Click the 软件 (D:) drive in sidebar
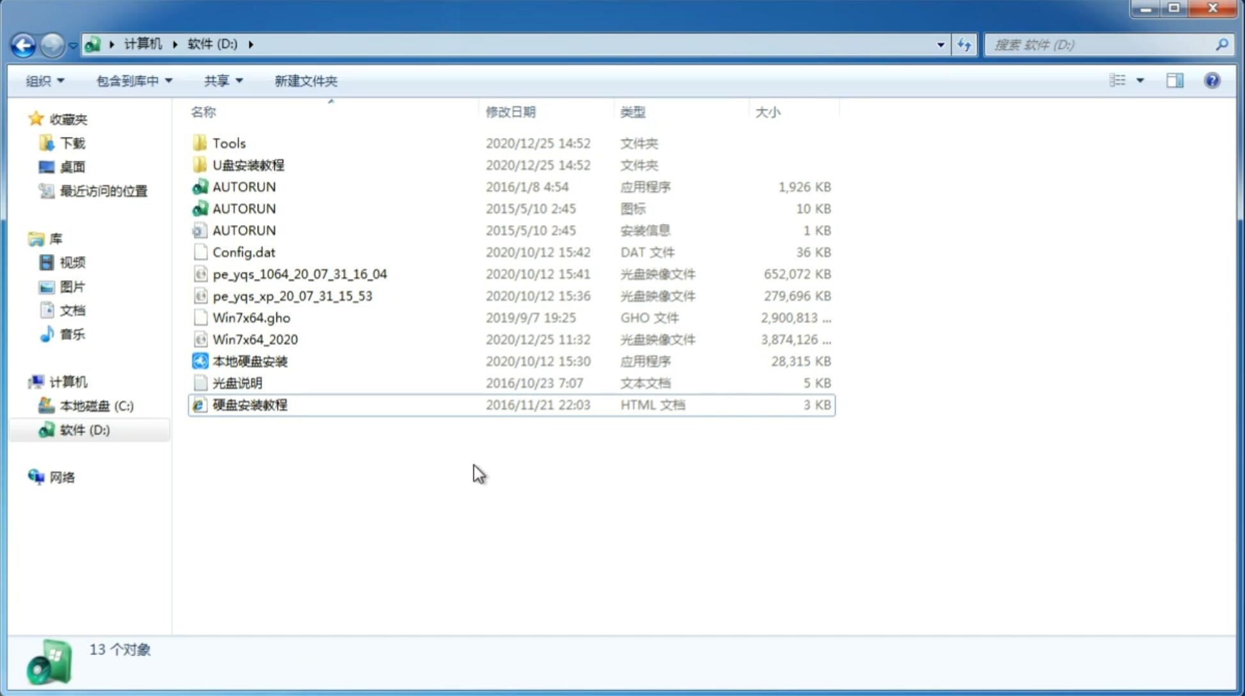1245x696 pixels. coord(83,429)
